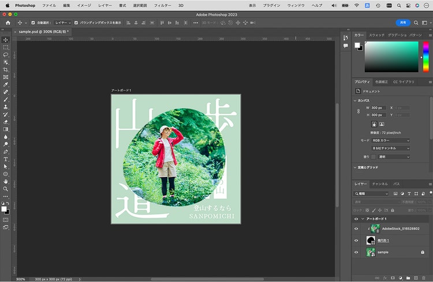Open the フィルター menu
433x282 pixels.
(x=162, y=6)
